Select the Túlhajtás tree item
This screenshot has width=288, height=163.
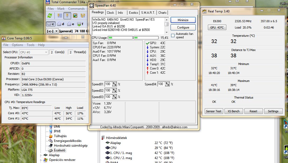(60, 136)
